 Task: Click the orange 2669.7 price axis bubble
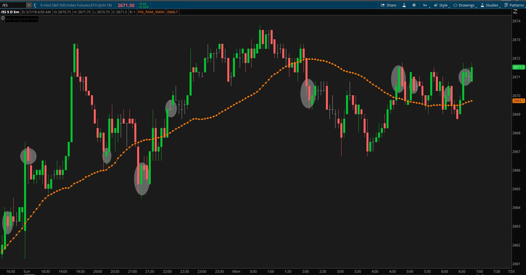tap(519, 101)
